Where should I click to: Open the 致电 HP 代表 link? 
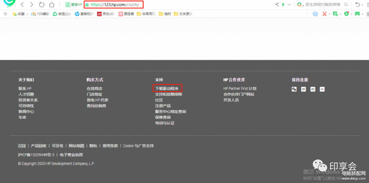(97, 100)
